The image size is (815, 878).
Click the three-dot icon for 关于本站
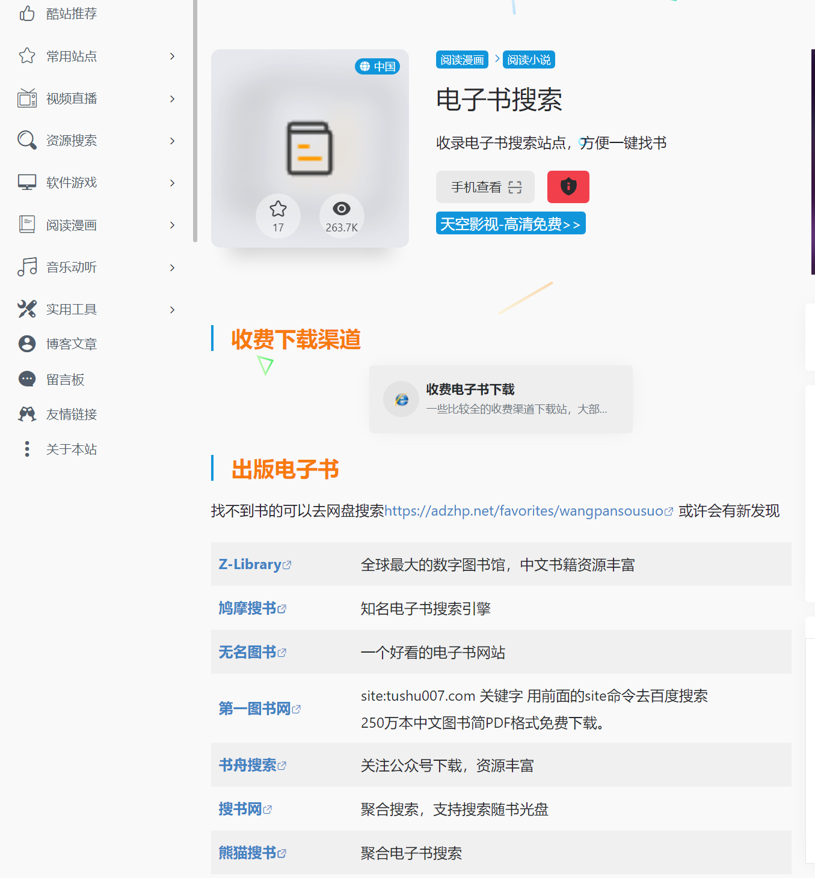coord(27,449)
